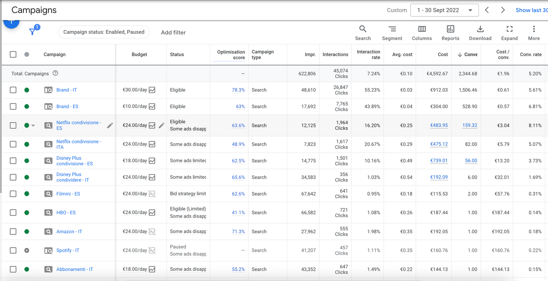Open budget chart for Brand - IT
This screenshot has height=281, width=548.
(x=152, y=90)
